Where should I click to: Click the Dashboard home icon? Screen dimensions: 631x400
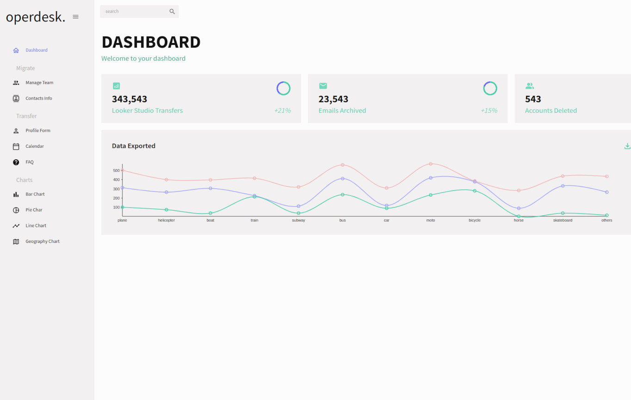16,50
